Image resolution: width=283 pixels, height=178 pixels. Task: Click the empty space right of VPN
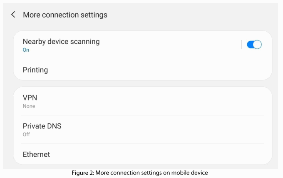coord(166,101)
